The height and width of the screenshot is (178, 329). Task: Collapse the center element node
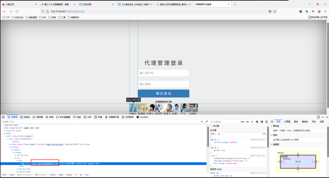tap(10, 147)
